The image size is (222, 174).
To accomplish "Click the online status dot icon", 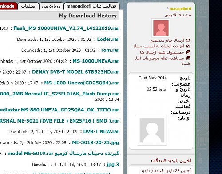I will (168, 8).
